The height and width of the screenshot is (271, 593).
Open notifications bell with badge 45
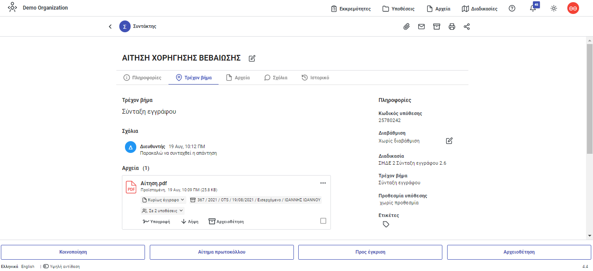click(533, 8)
